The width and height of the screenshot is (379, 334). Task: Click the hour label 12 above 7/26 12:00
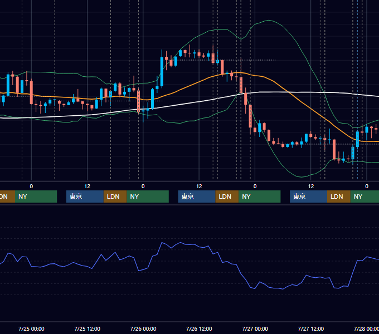pyautogui.click(x=199, y=186)
